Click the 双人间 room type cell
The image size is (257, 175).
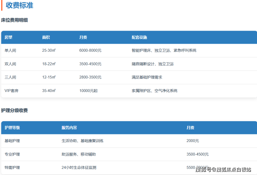pyautogui.click(x=10, y=64)
